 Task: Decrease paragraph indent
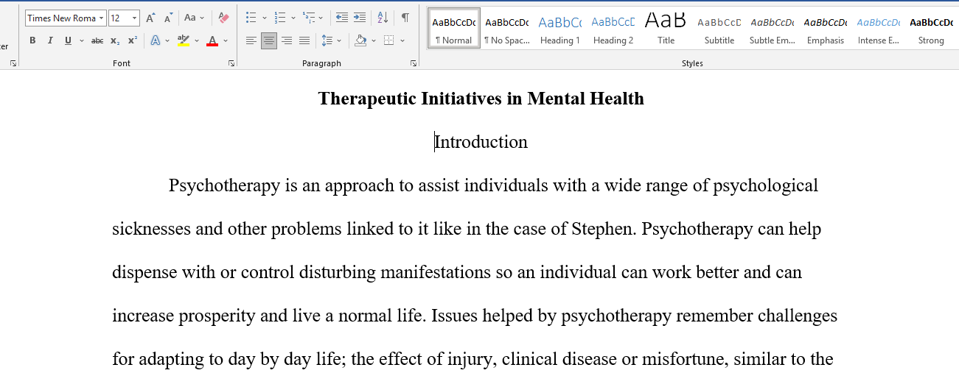point(341,18)
